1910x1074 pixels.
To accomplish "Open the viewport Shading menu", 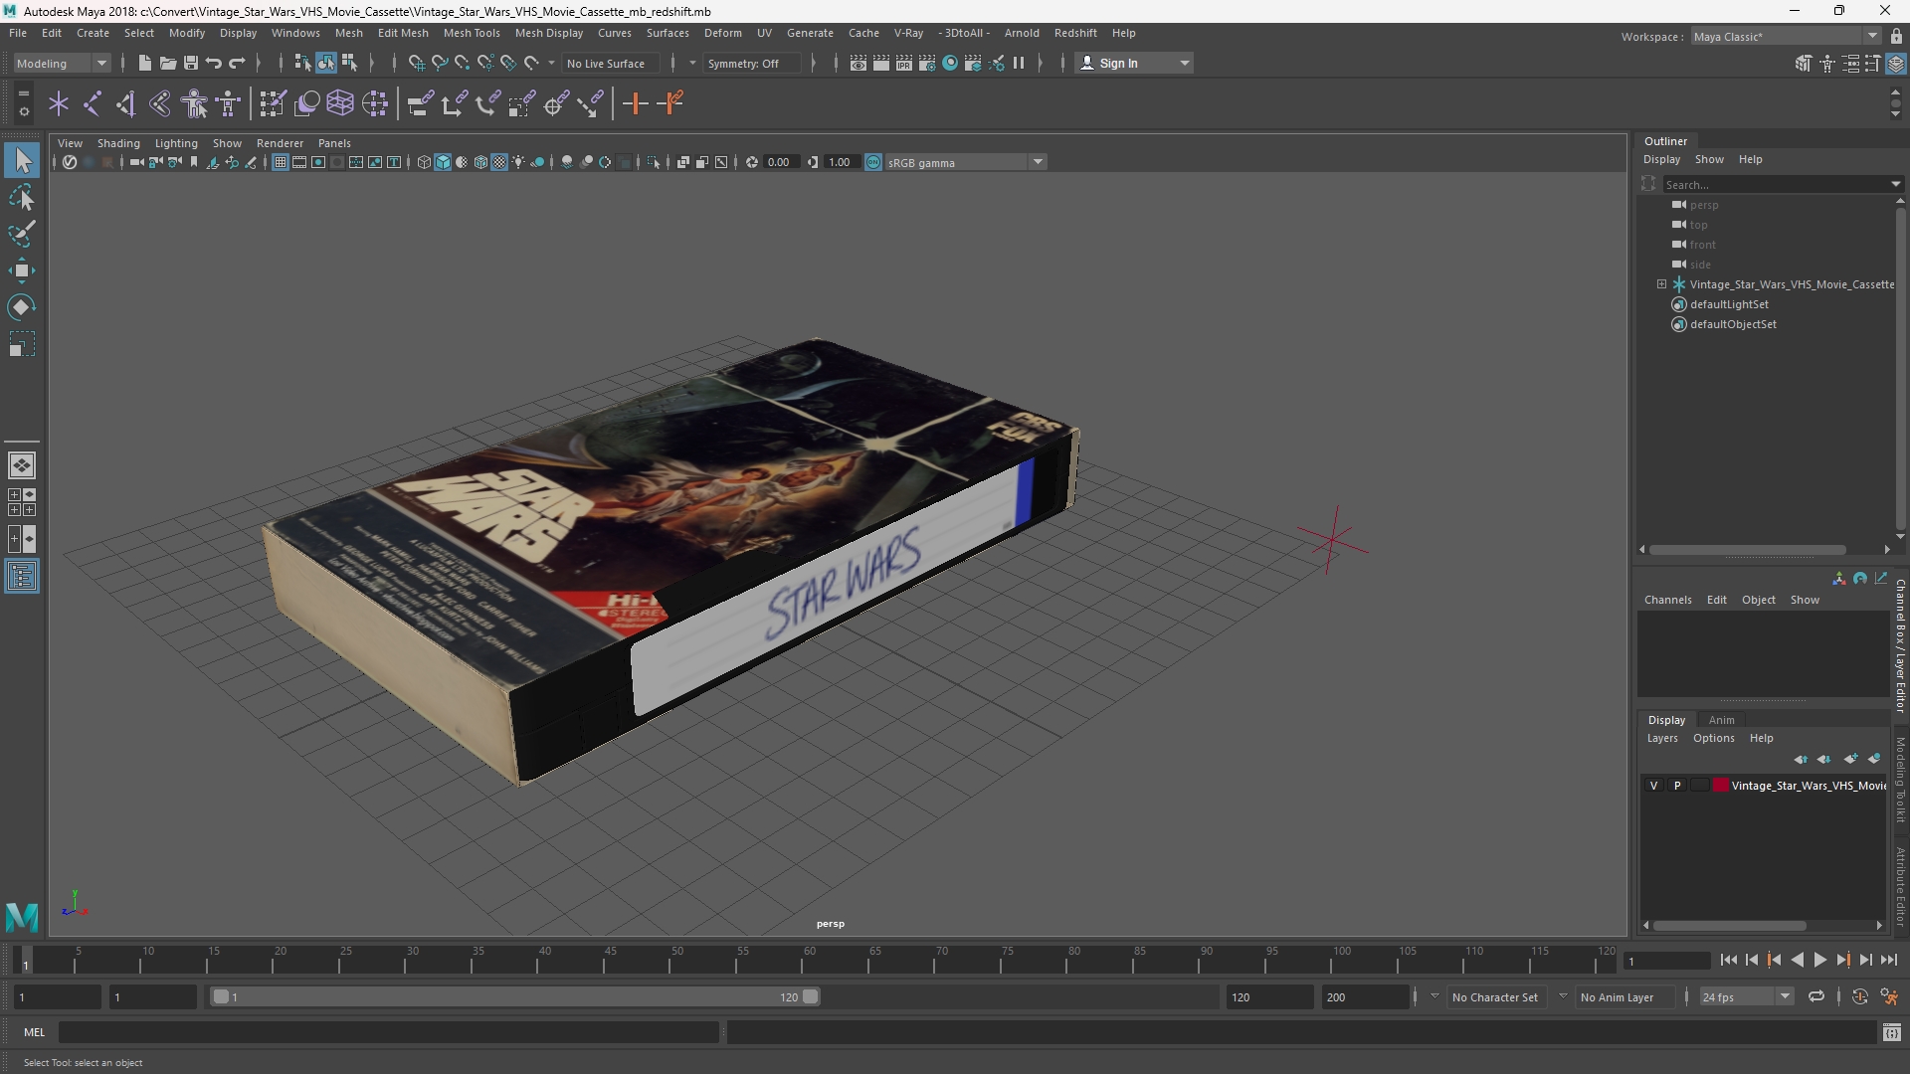I will 118,143.
